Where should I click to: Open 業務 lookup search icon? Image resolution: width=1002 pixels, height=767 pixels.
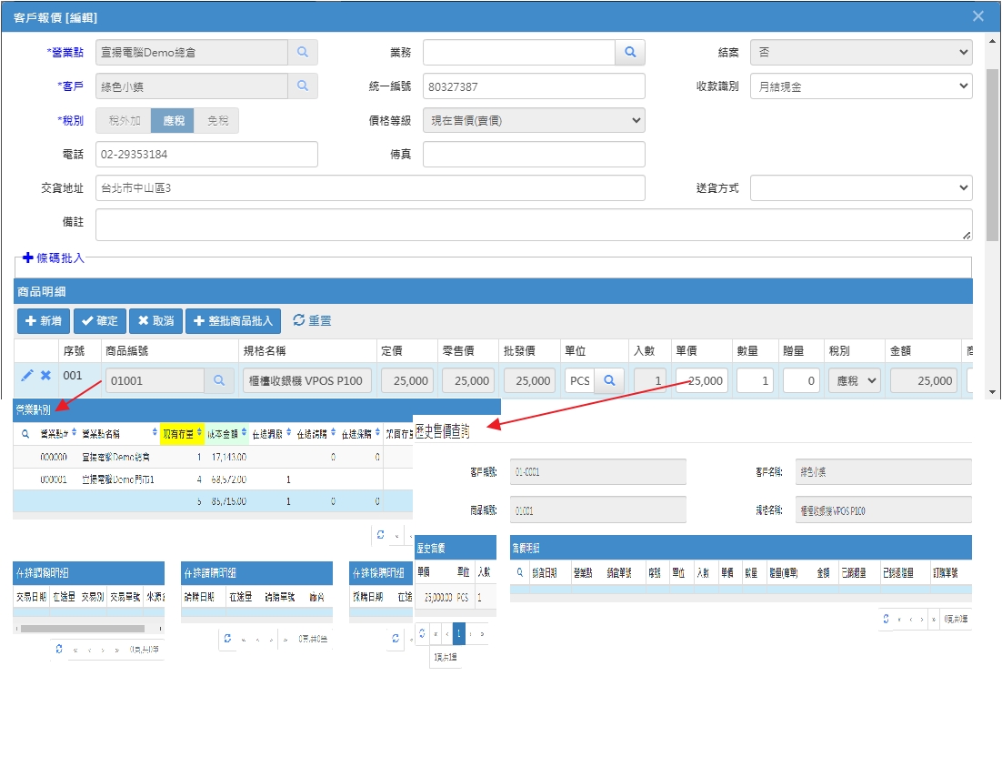point(630,53)
